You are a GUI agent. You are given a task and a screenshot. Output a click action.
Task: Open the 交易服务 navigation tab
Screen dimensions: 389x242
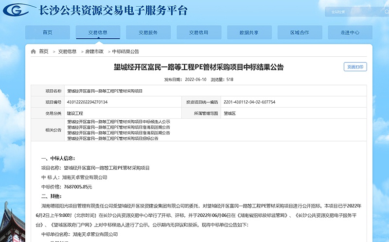click(148, 32)
